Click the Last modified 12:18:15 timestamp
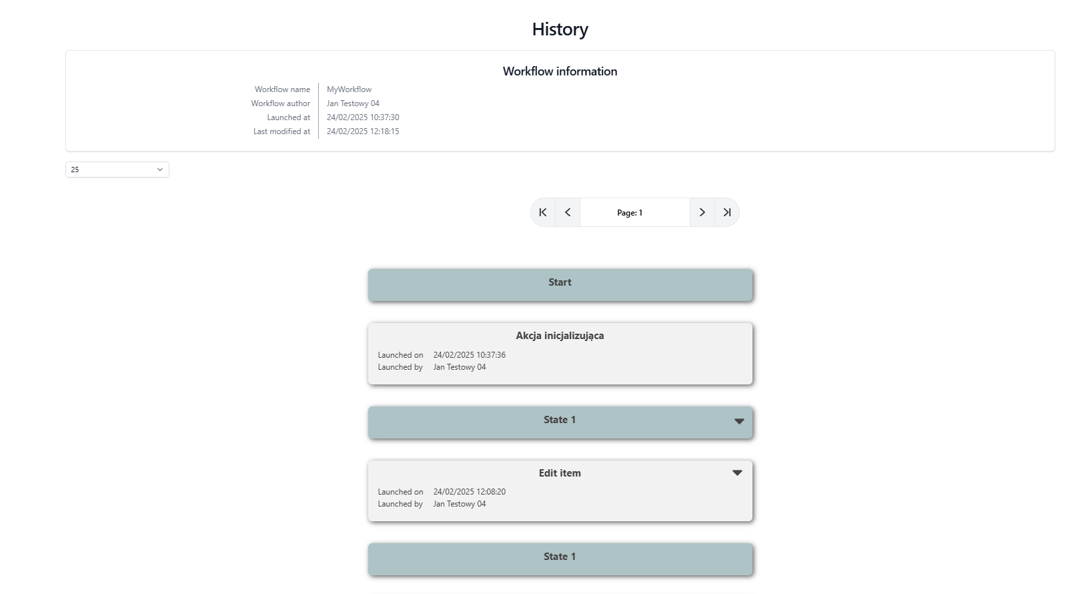1070x594 pixels. coord(363,131)
